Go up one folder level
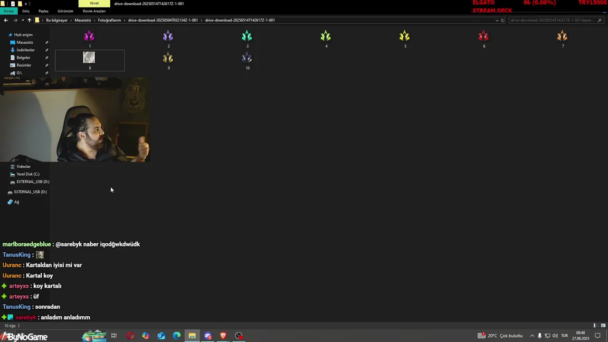608x342 pixels. pos(29,20)
